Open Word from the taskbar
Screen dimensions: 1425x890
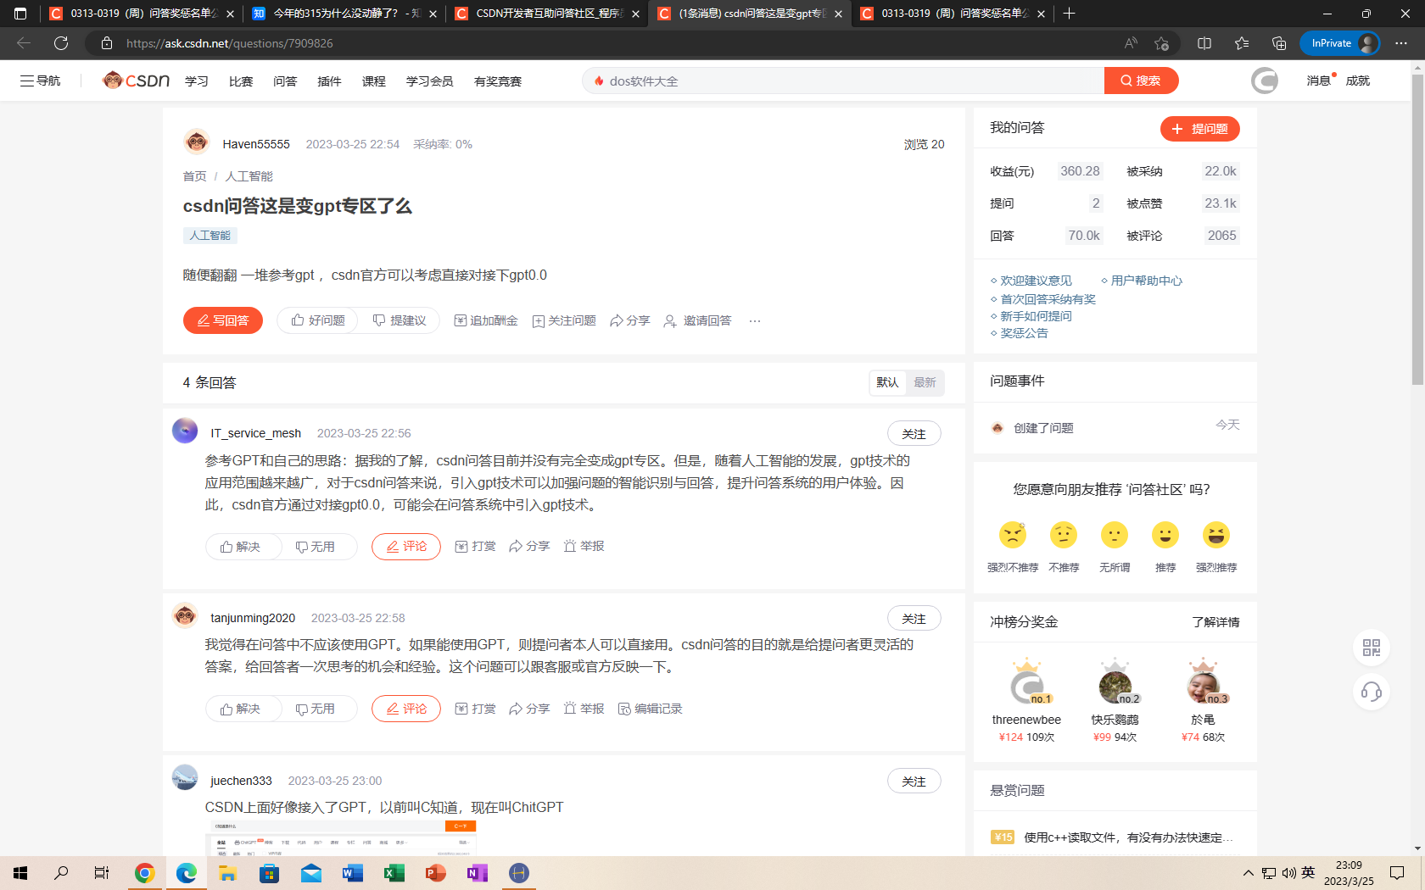[x=353, y=873]
